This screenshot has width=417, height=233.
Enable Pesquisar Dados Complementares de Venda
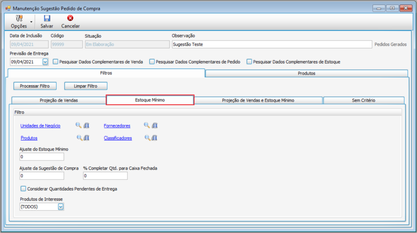pyautogui.click(x=55, y=62)
